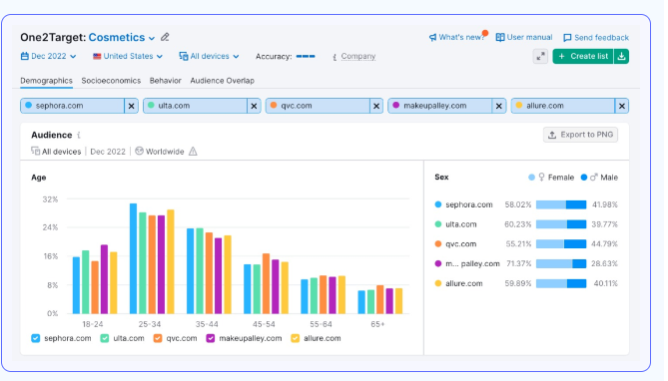668x381 pixels.
Task: Toggle the makeupalley.com legend checkbox
Action: [210, 338]
